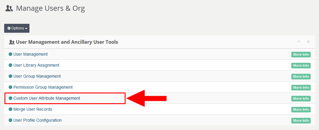Open the Options dropdown button
This screenshot has width=319, height=130.
pyautogui.click(x=17, y=28)
